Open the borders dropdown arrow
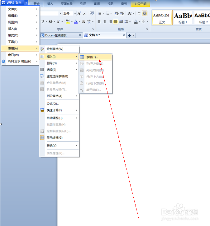 tap(147, 22)
